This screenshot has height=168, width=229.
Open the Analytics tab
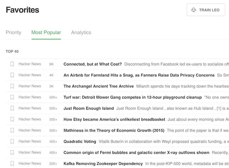click(81, 33)
